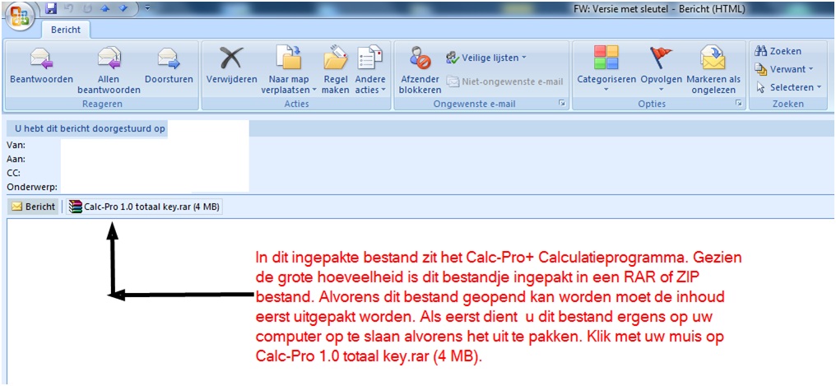Select the Bericht ribbon tab

pyautogui.click(x=66, y=29)
